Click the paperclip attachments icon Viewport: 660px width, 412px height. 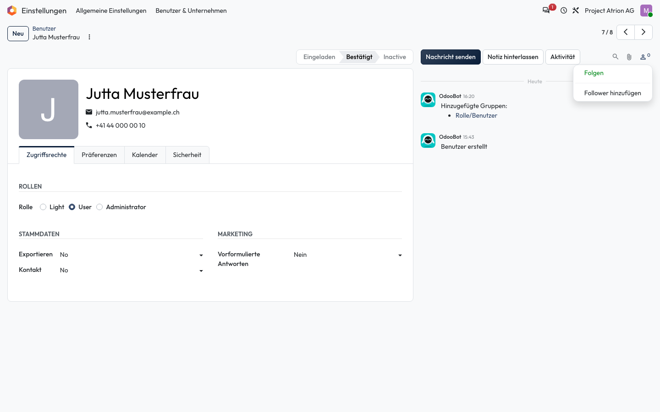(x=629, y=57)
